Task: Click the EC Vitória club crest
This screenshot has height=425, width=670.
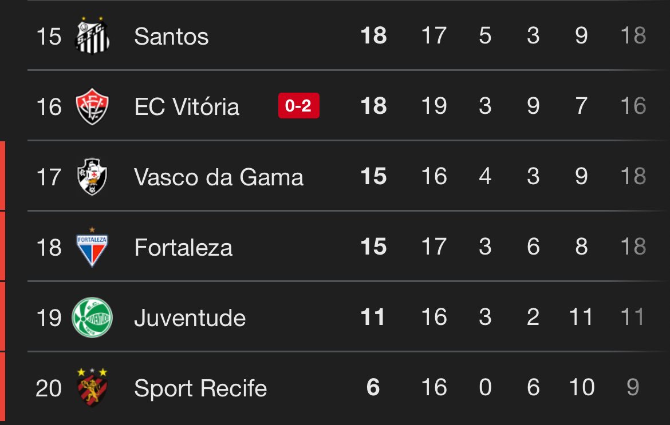Action: 92,106
